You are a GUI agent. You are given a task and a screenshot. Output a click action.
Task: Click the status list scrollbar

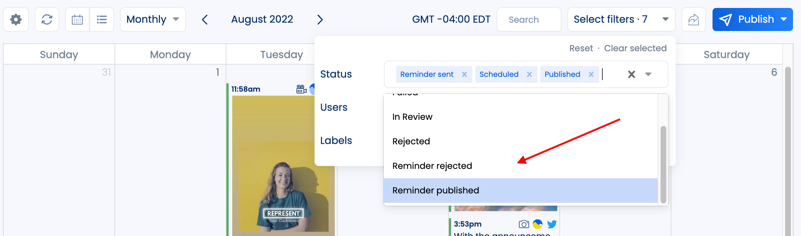(663, 165)
